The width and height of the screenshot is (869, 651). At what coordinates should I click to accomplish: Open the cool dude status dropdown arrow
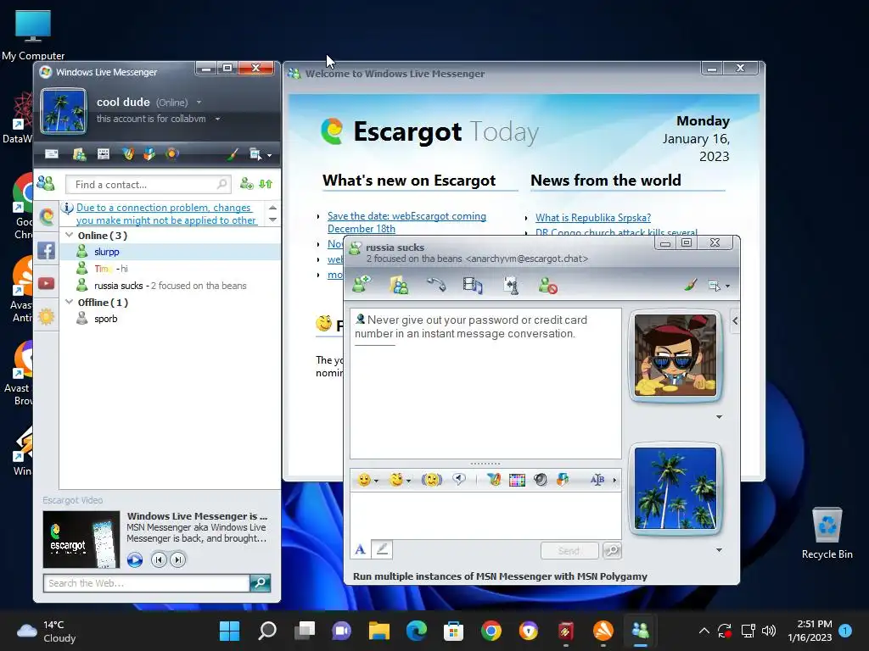tap(199, 103)
